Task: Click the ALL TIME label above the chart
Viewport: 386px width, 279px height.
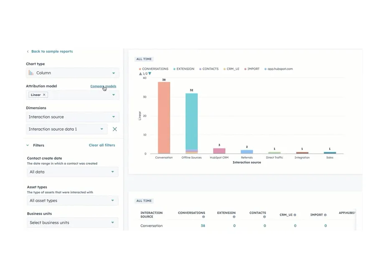Action: 144,59
